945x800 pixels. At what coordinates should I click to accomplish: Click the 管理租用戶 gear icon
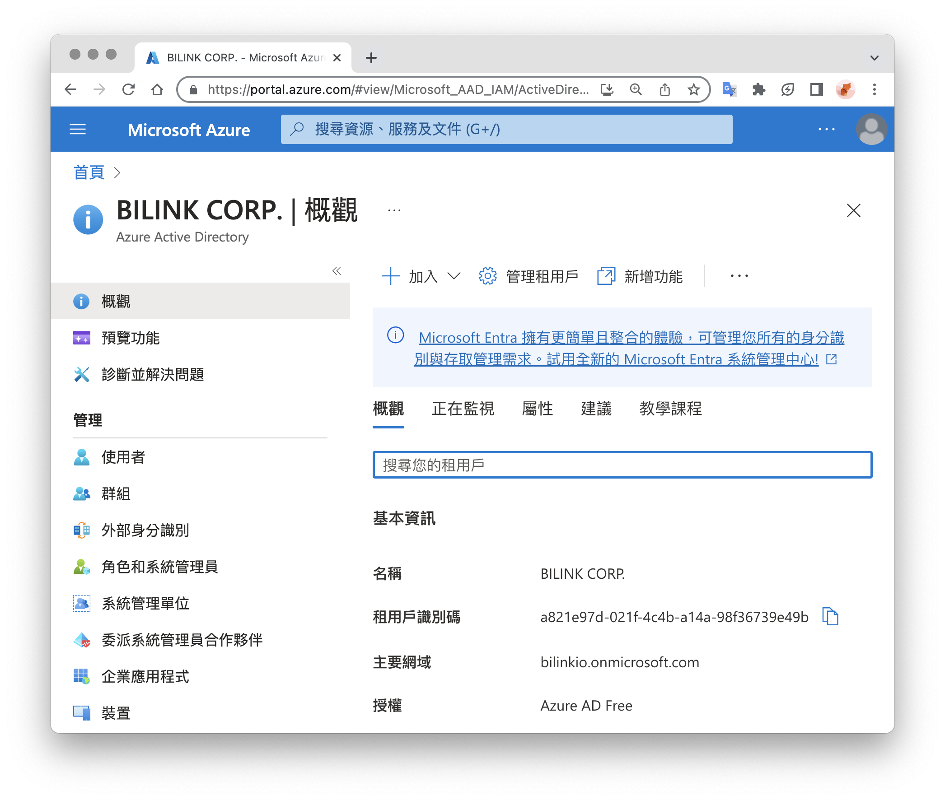tap(488, 276)
